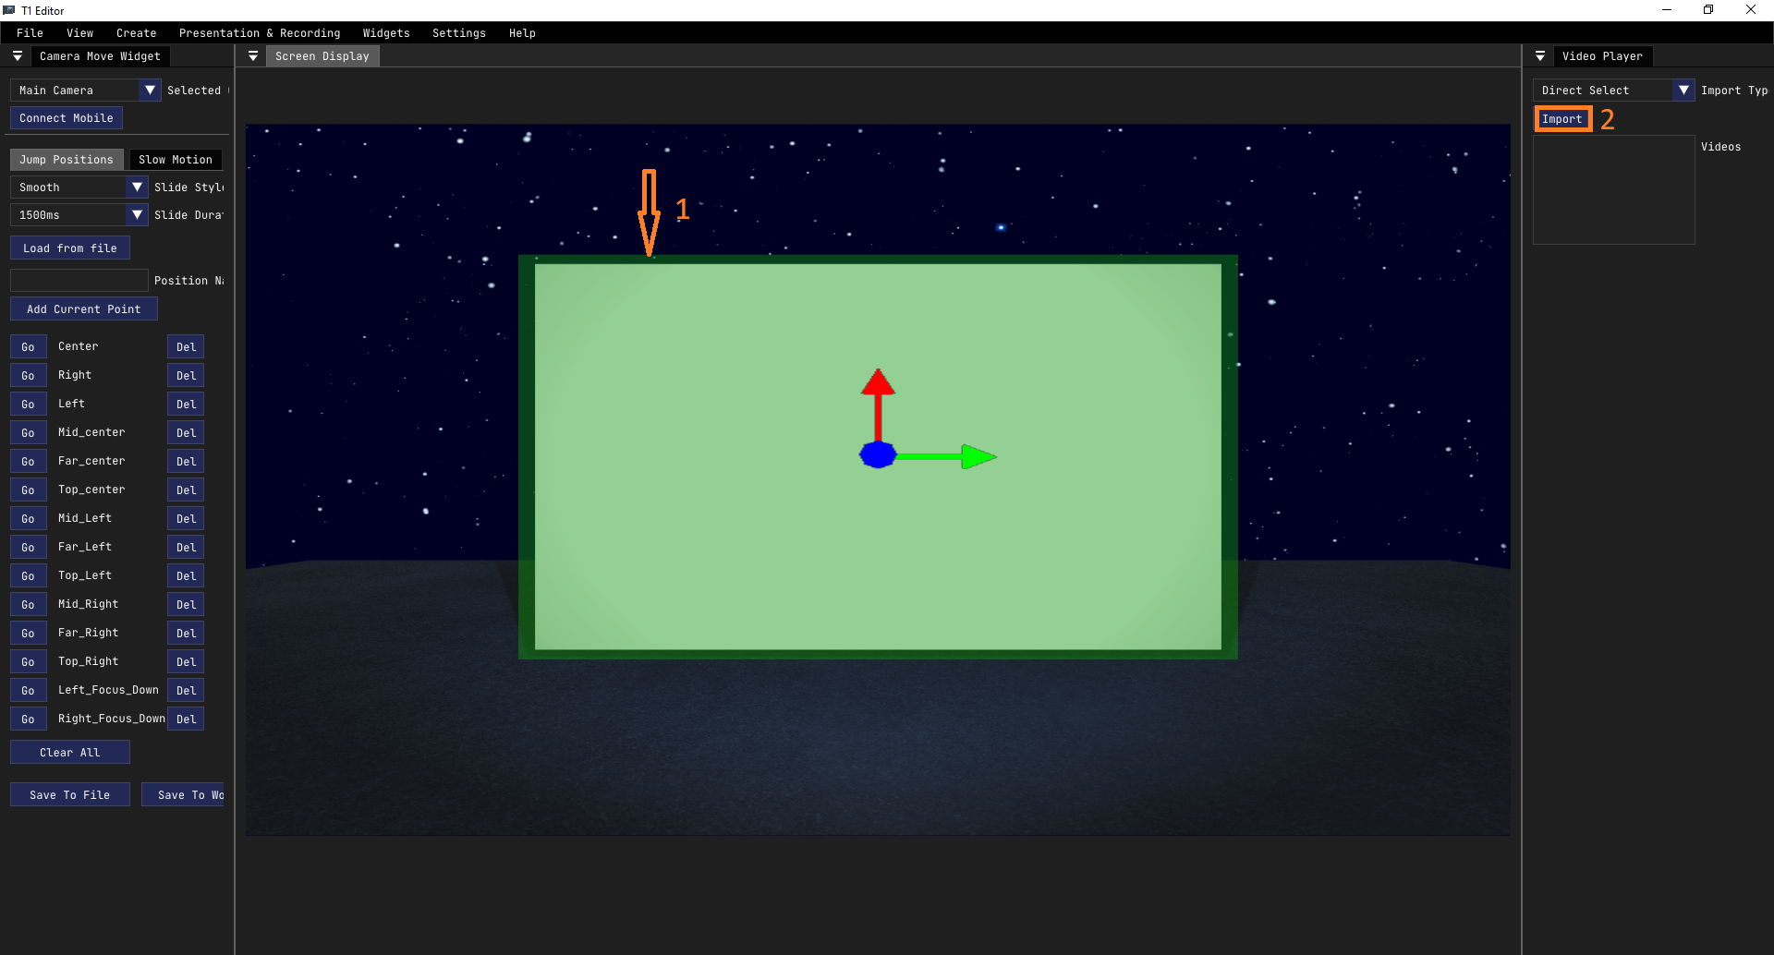
Task: Select the Video Player tab
Action: point(1602,56)
